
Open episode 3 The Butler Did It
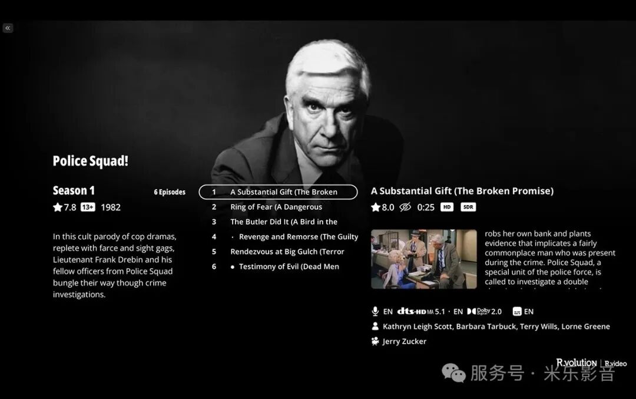pyautogui.click(x=283, y=222)
